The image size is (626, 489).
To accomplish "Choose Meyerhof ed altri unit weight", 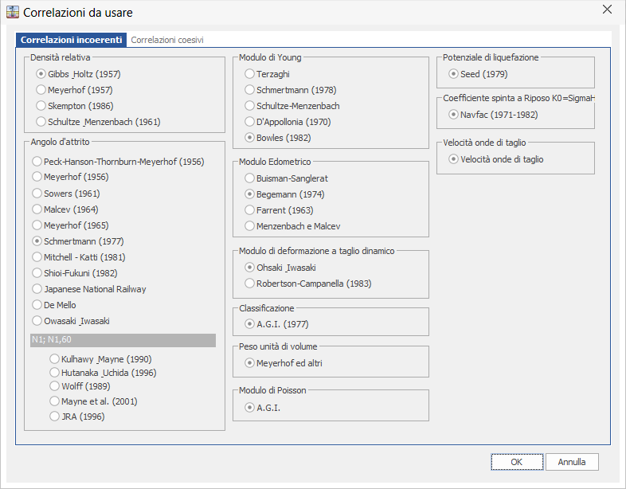I will point(284,363).
